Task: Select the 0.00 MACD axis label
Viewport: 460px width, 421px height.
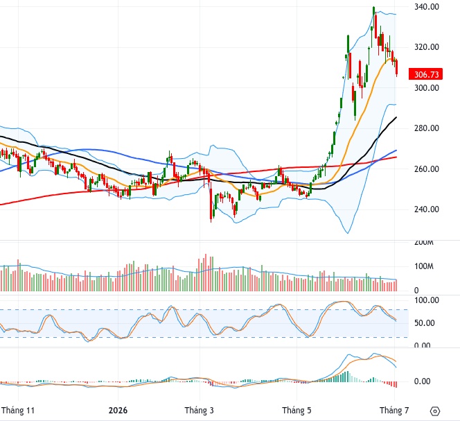Action: point(422,381)
